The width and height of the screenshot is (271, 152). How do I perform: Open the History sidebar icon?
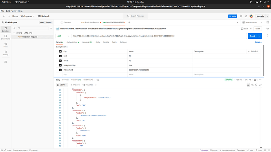pos(5,53)
